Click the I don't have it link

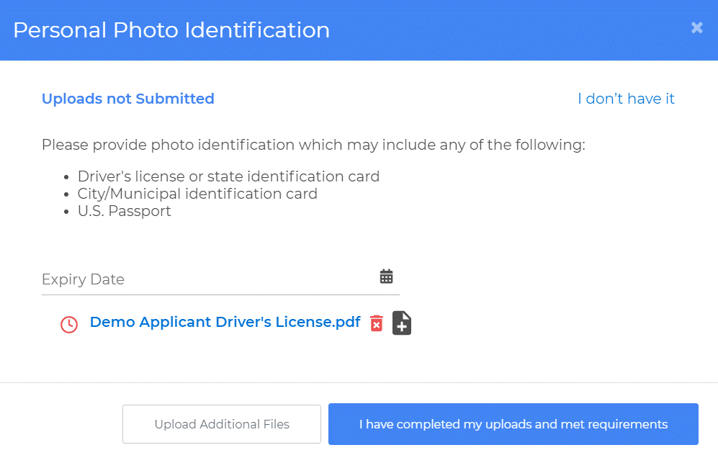(x=626, y=99)
